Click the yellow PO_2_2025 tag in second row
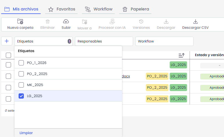This screenshot has height=137, width=224. coord(157,76)
